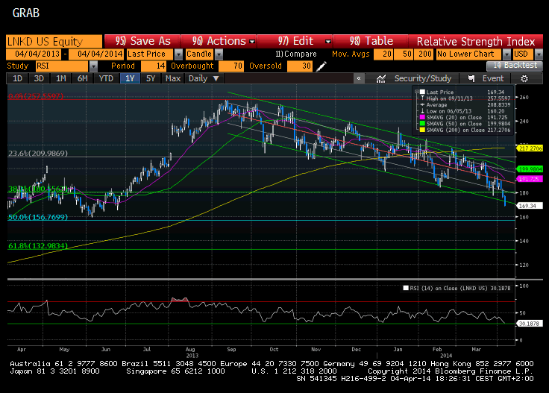Click the pencil edit icon beside Oversold
The image size is (549, 393).
tap(321, 66)
